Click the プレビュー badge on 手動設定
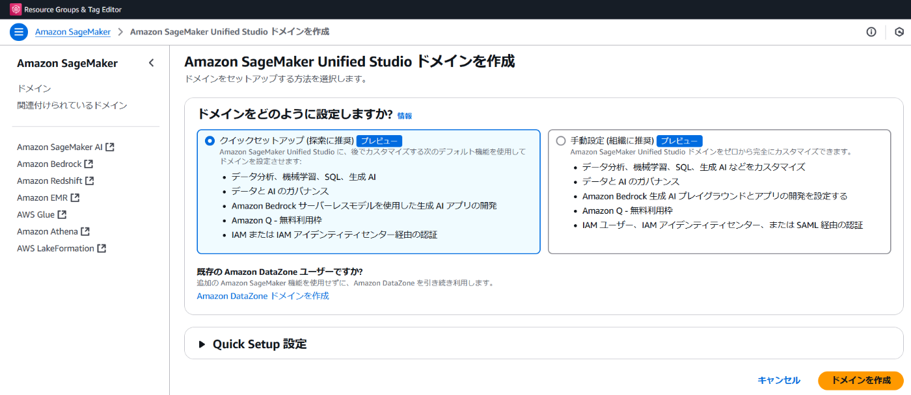The width and height of the screenshot is (911, 395). [x=679, y=141]
